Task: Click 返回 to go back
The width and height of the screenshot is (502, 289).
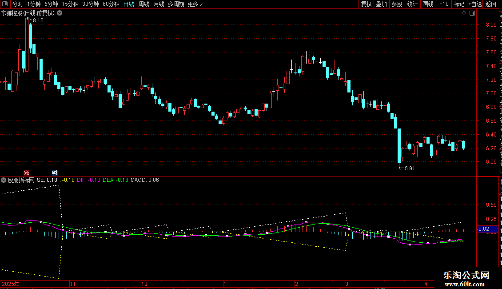Action: (x=491, y=4)
